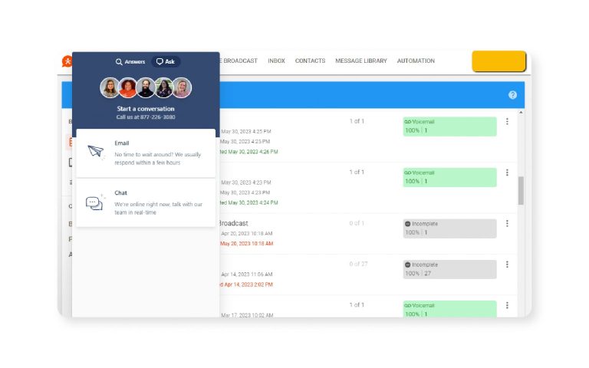Open options menu for Mar 17 broadcast row

coord(507,305)
